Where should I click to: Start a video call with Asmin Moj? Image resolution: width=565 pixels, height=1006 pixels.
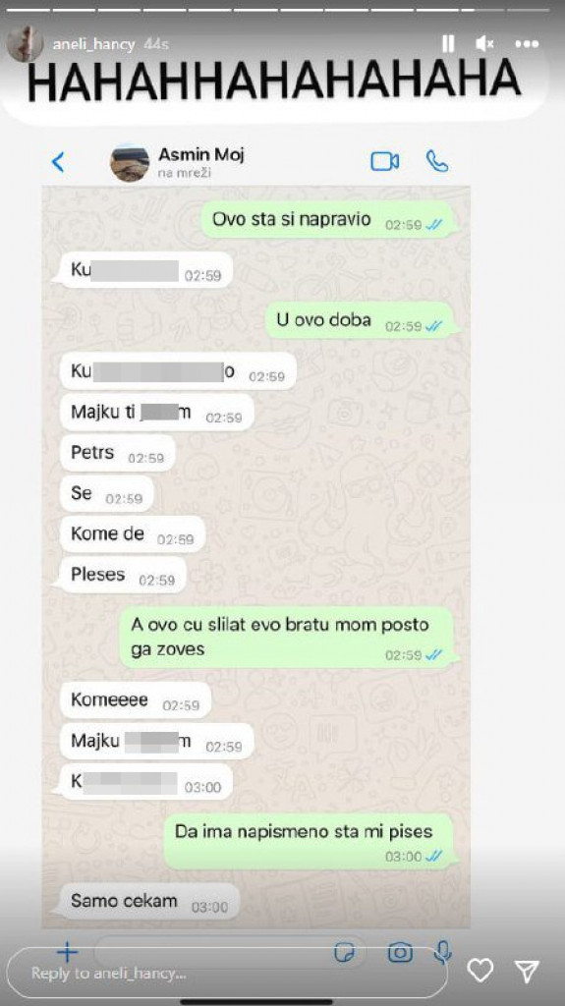click(384, 162)
